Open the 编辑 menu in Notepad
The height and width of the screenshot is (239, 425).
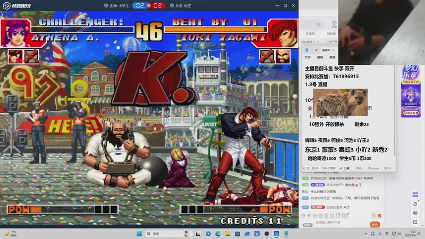point(320,57)
